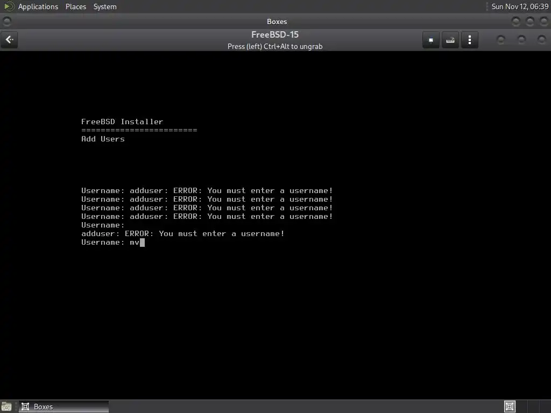Click the workspace switcher icon in bottom panel
This screenshot has height=413, width=551.
click(x=510, y=407)
